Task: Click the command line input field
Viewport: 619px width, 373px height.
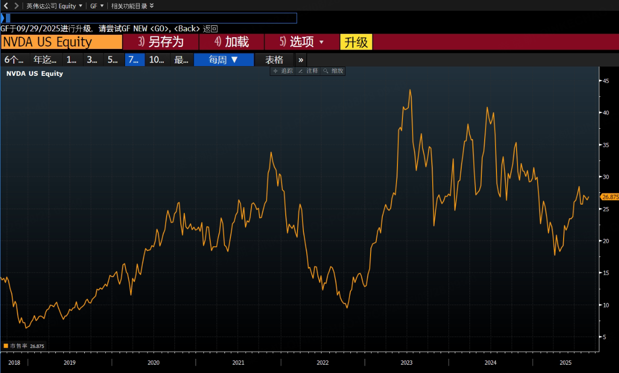Action: coord(149,18)
